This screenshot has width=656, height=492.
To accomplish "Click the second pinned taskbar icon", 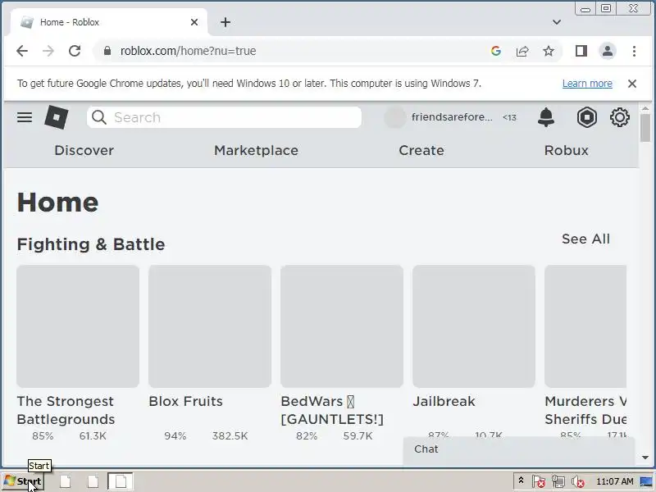I will [93, 481].
